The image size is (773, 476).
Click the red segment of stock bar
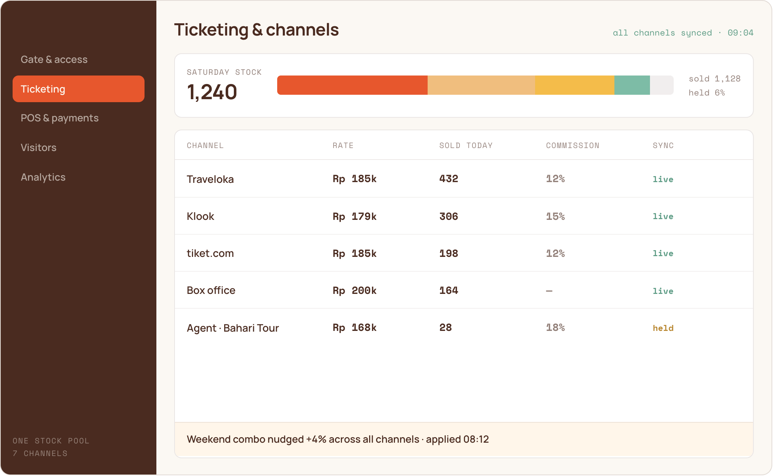coord(352,85)
